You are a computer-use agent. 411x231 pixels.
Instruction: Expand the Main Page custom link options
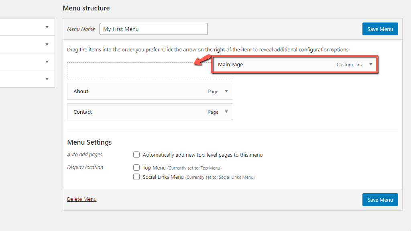coord(371,64)
